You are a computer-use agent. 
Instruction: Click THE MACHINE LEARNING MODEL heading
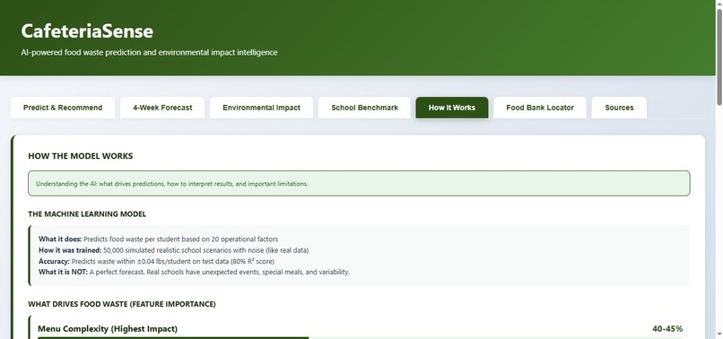point(87,214)
